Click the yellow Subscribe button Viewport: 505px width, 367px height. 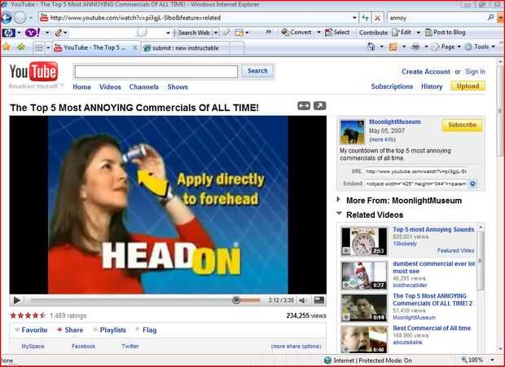(x=462, y=125)
